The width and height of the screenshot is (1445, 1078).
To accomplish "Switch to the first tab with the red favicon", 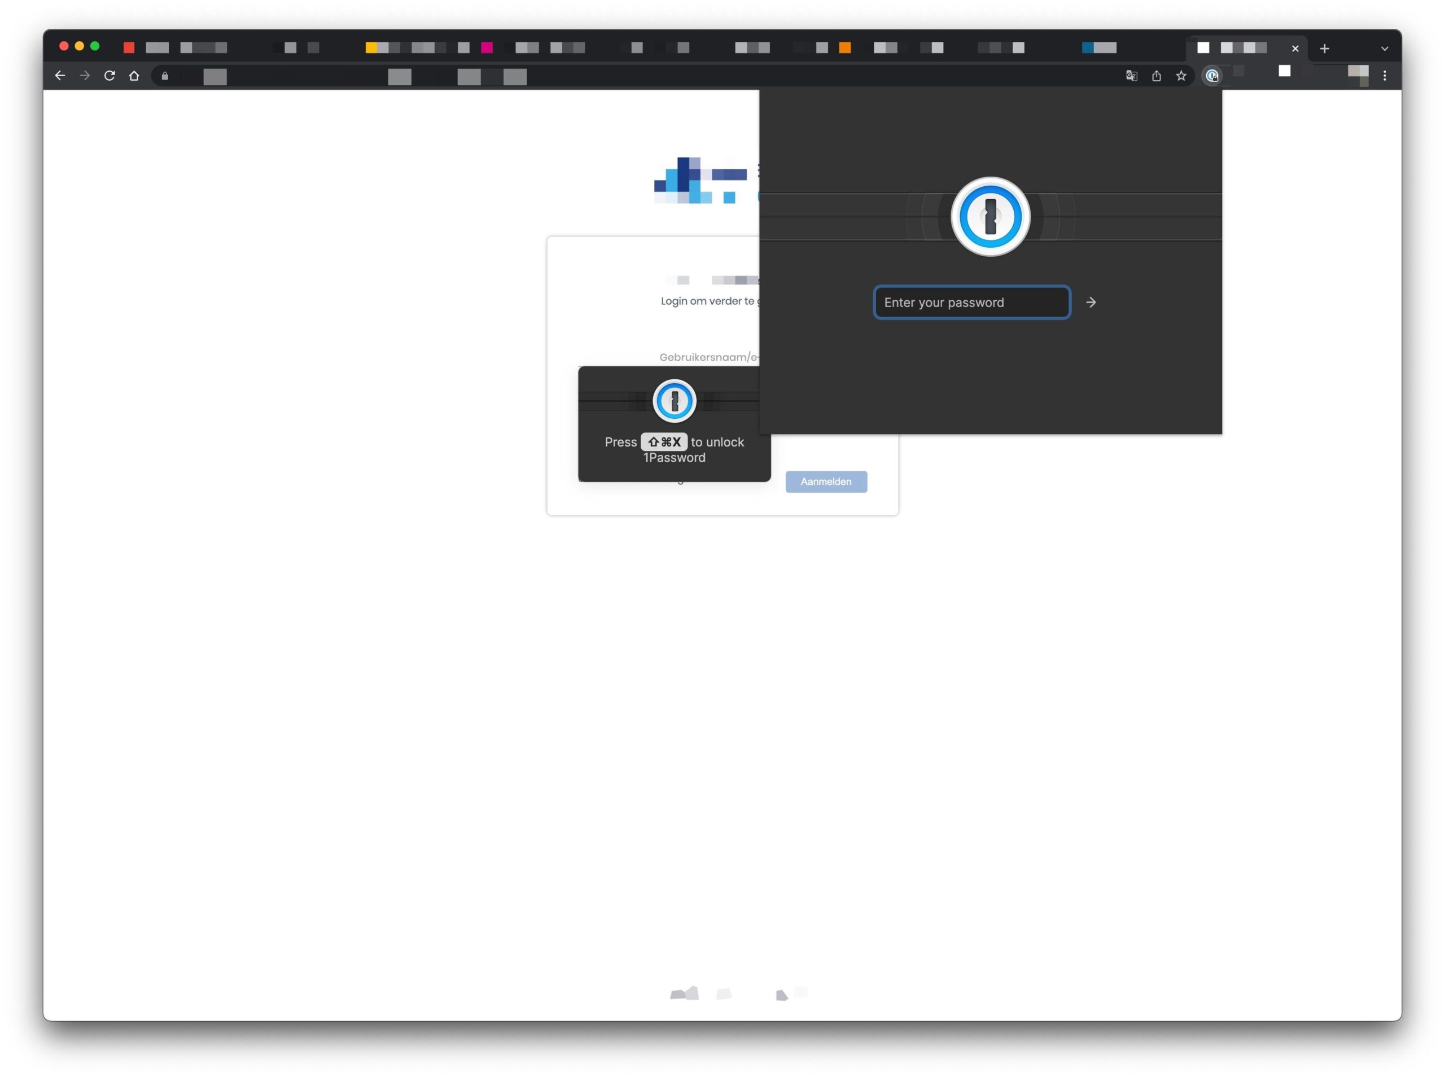I will click(129, 47).
